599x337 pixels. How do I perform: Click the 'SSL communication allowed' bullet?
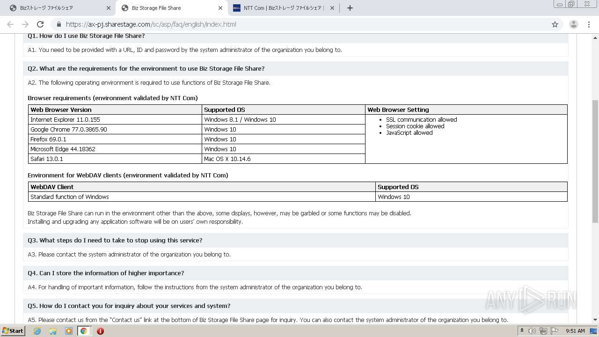pos(421,120)
